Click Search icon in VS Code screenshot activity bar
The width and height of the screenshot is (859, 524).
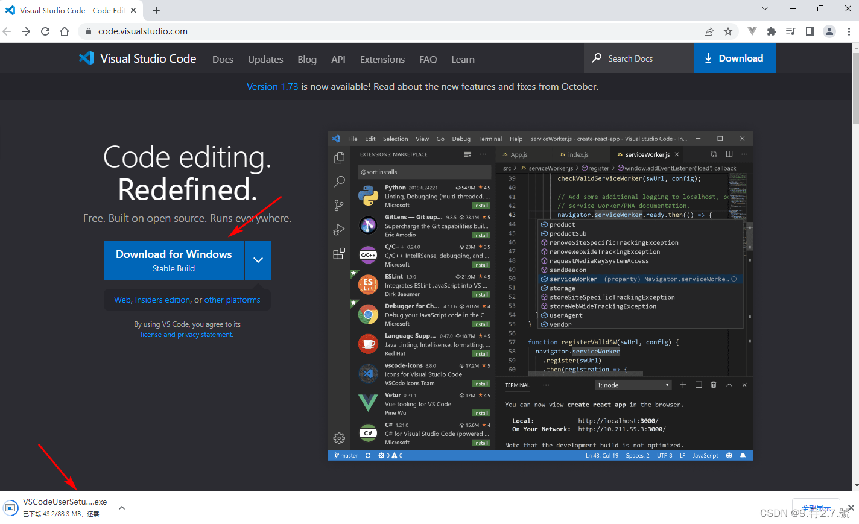click(339, 181)
